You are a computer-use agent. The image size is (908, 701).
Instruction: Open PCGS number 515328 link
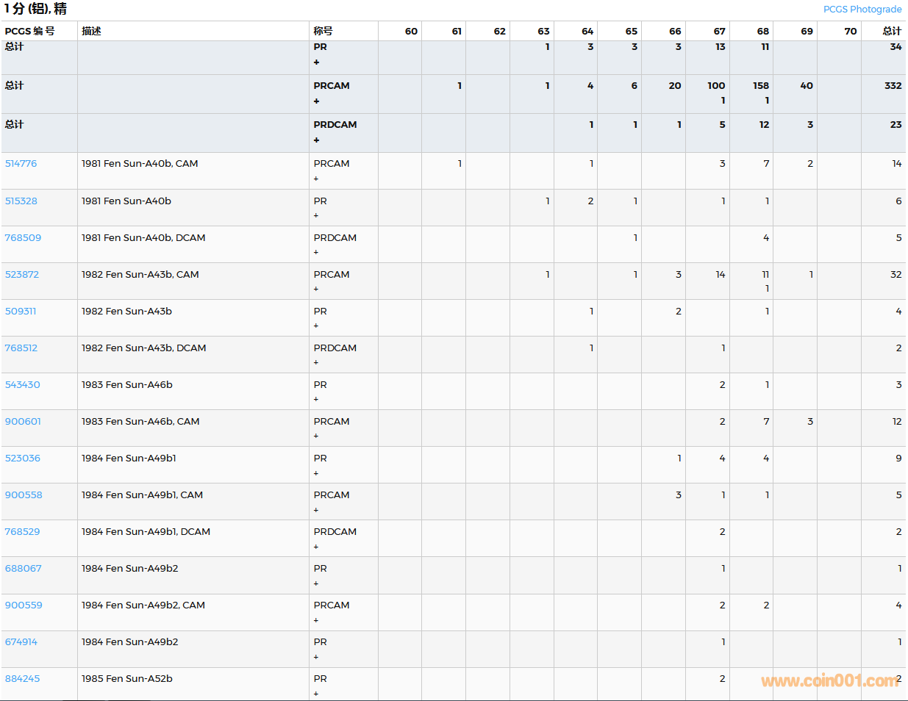tap(21, 201)
